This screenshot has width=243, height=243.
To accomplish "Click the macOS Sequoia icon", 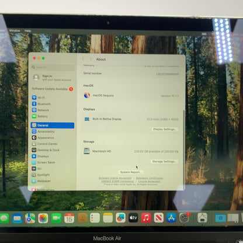I will coord(87,95).
